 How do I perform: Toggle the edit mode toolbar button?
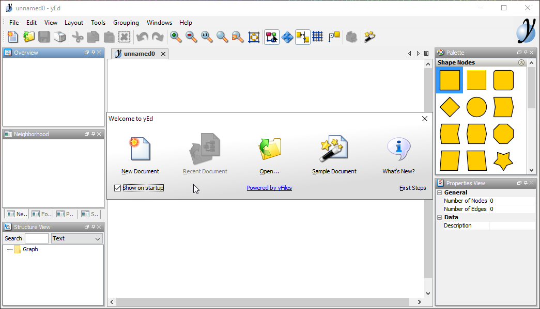(x=271, y=37)
